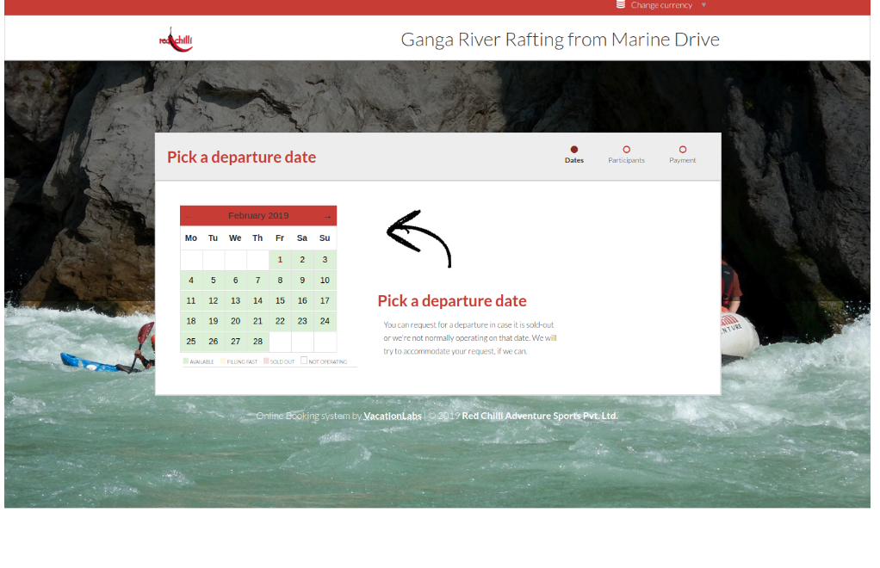Click the Red Chilli logo
The width and height of the screenshot is (880, 568).
pyautogui.click(x=176, y=40)
